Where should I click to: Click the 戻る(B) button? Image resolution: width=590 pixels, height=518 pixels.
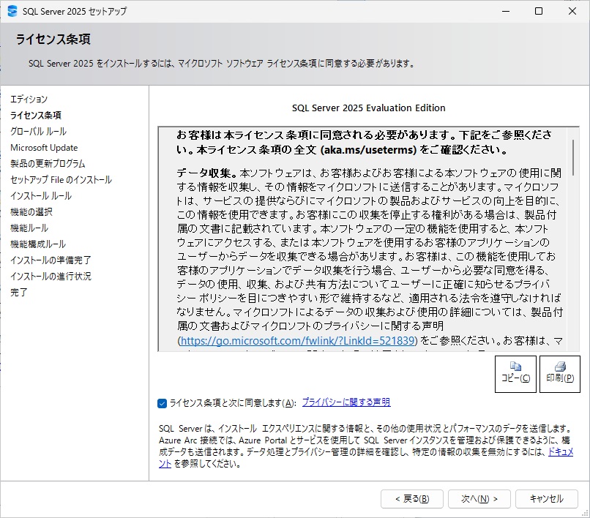412,498
